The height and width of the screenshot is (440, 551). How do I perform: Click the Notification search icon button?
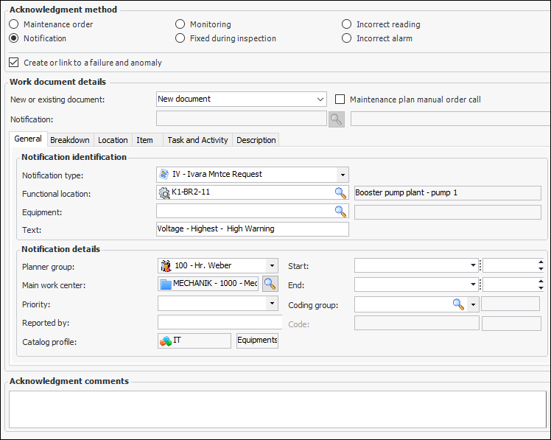tap(336, 119)
